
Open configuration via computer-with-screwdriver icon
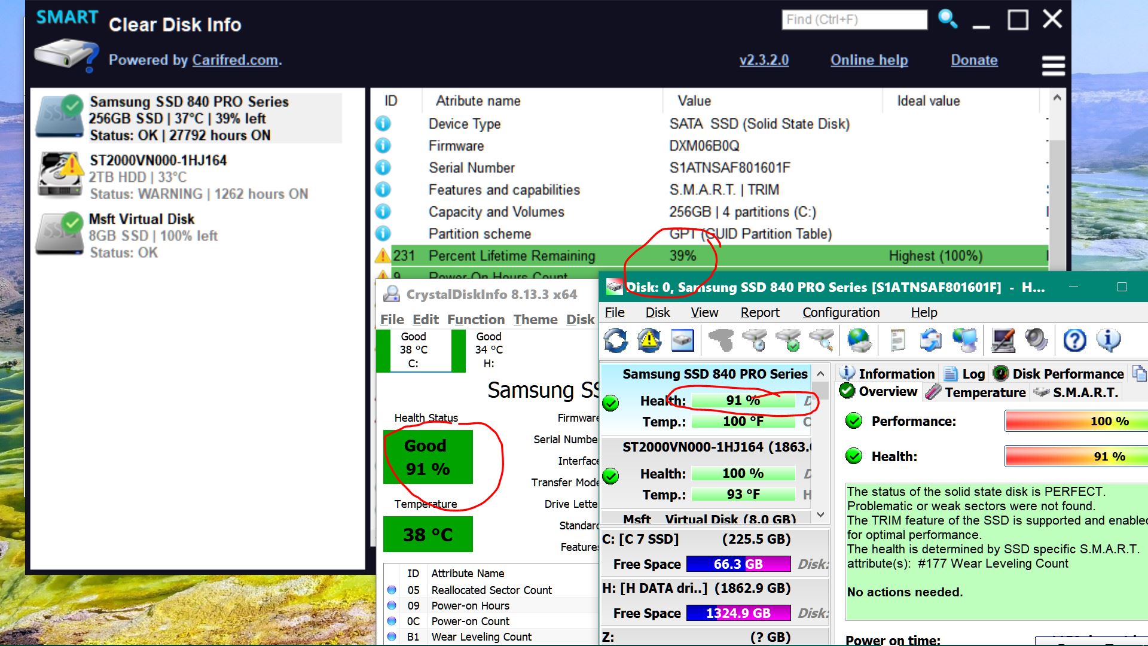pos(1003,340)
